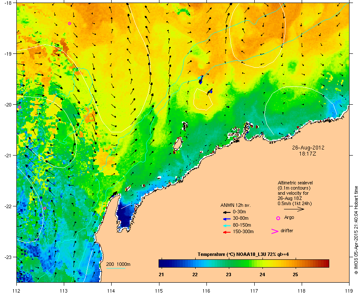Click the colorbar tick label 21
Viewport: 362px width, 293px height.
coord(161,275)
